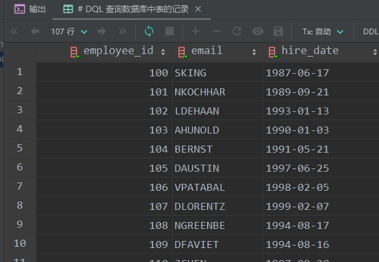This screenshot has width=379, height=262.
Task: Select the email cell LDEHAAN
Action: pos(217,111)
